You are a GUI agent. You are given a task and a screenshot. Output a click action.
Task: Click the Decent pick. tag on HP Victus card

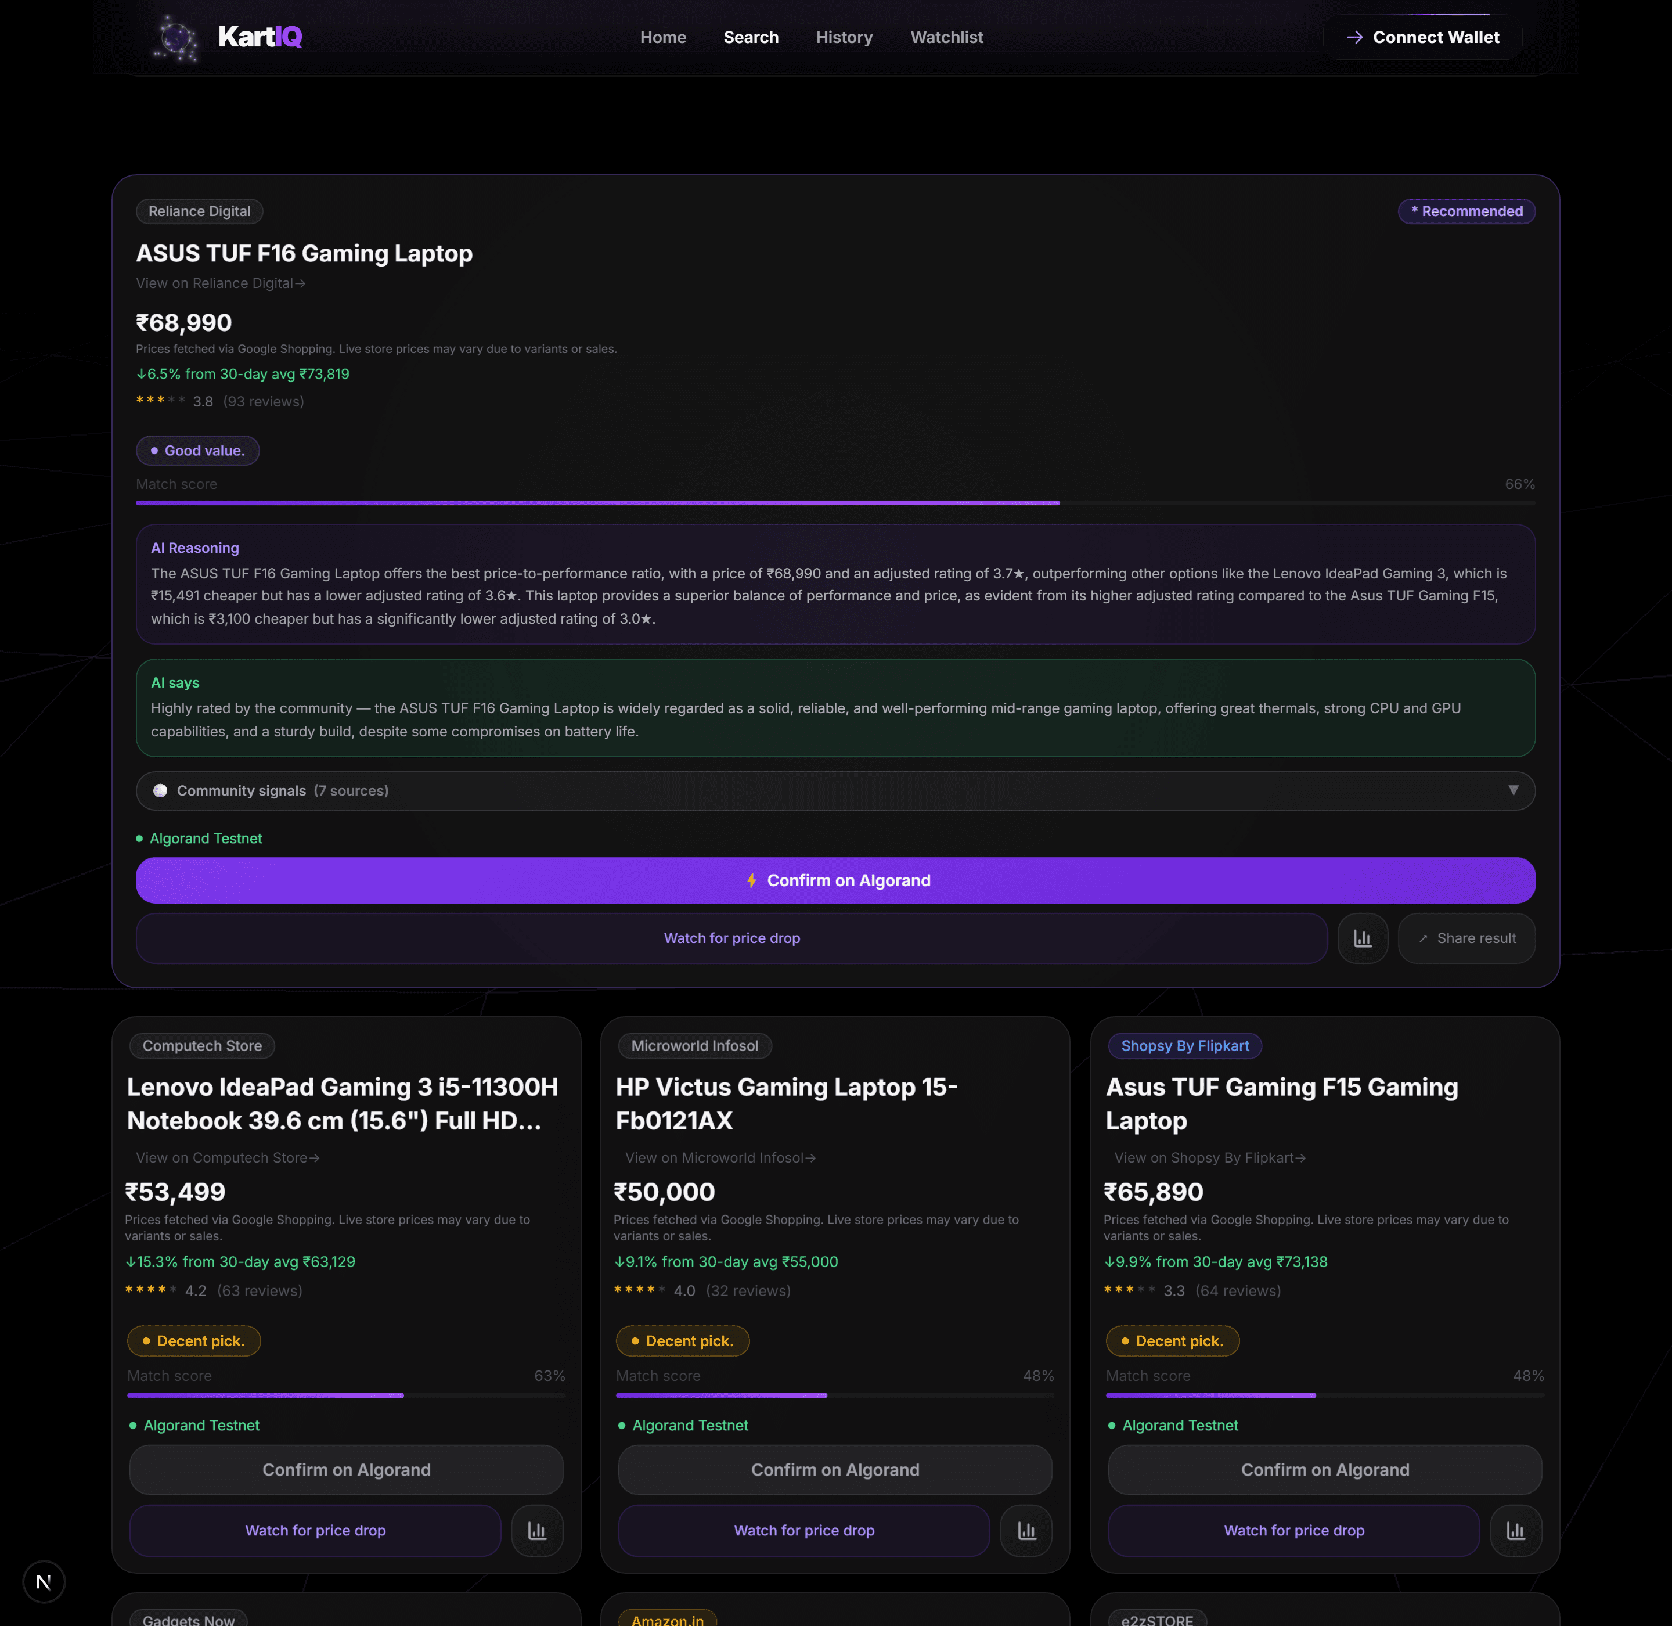pyautogui.click(x=682, y=1341)
